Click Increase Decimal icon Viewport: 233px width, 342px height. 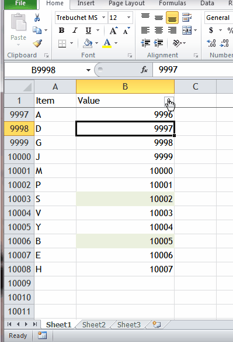pos(211,43)
